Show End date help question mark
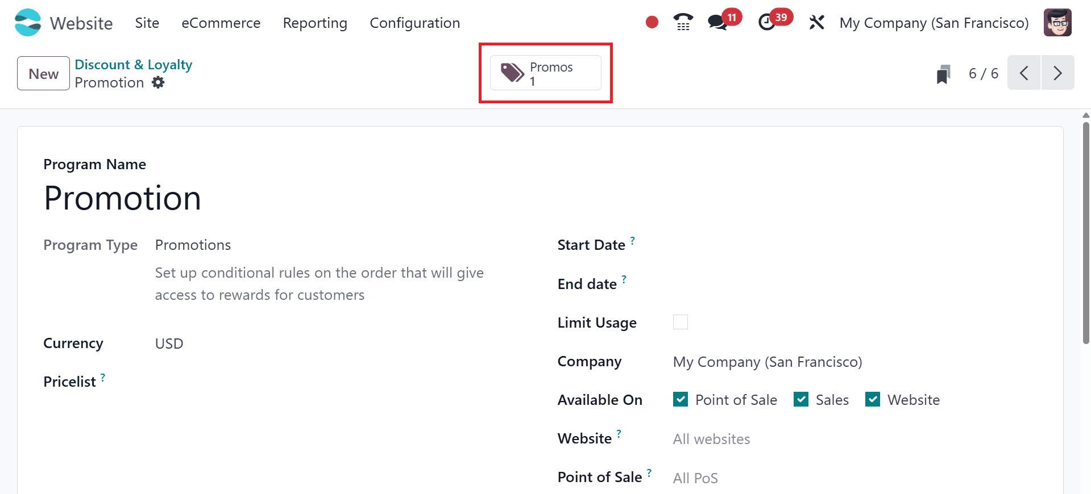This screenshot has height=494, width=1091. (x=624, y=279)
